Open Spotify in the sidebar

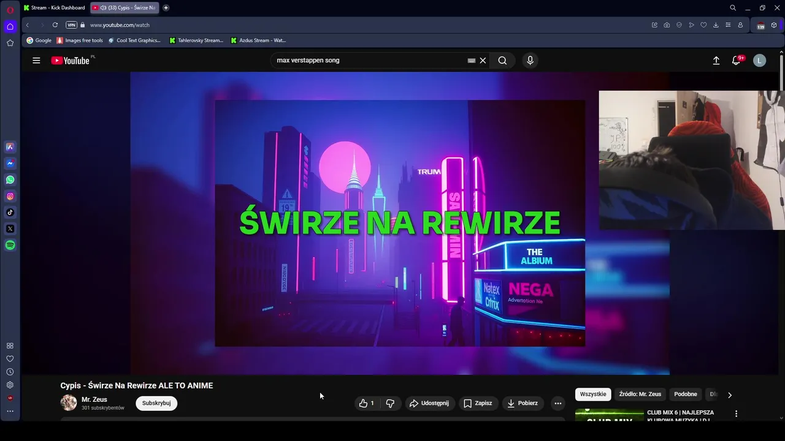pyautogui.click(x=10, y=245)
